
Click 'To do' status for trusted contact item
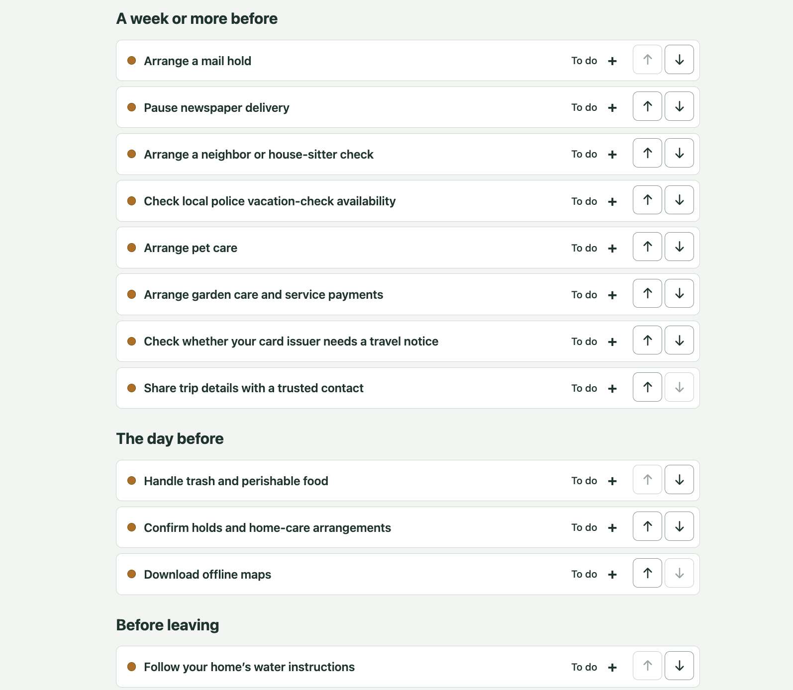[584, 388]
